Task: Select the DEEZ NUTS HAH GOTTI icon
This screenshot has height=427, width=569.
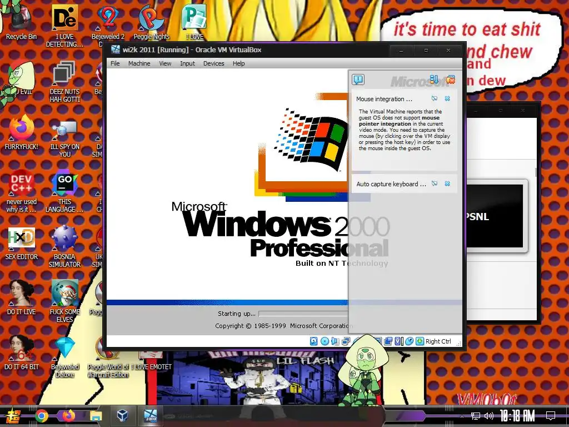Action: pos(64,81)
